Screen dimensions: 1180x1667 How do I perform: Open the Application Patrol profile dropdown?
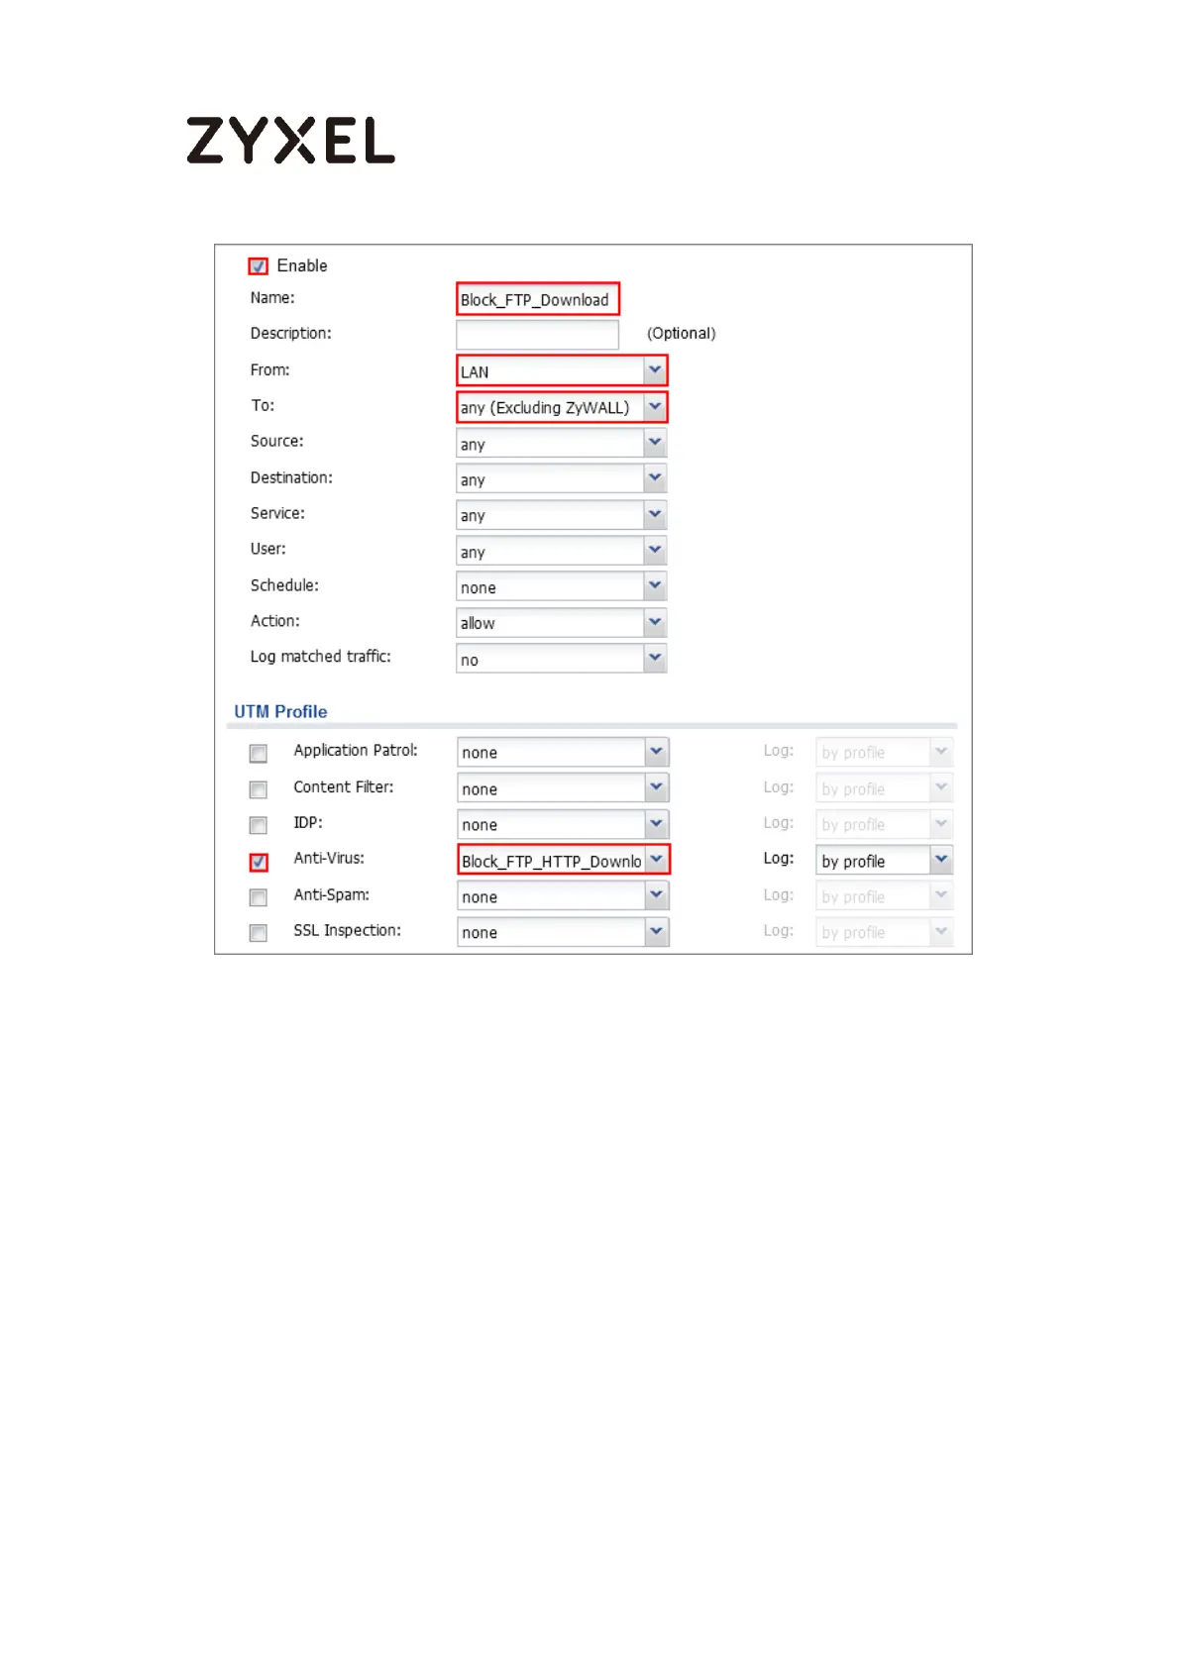pos(563,752)
